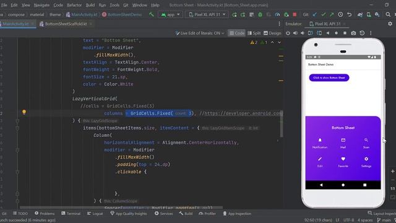Click the Search Everywhere magnifier icon

[388, 15]
